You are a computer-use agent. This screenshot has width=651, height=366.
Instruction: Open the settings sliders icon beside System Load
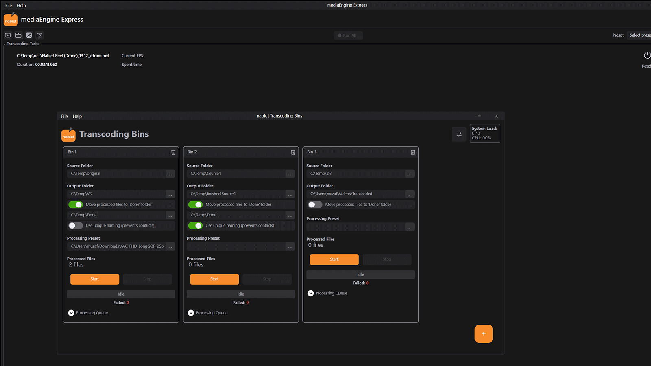click(459, 134)
